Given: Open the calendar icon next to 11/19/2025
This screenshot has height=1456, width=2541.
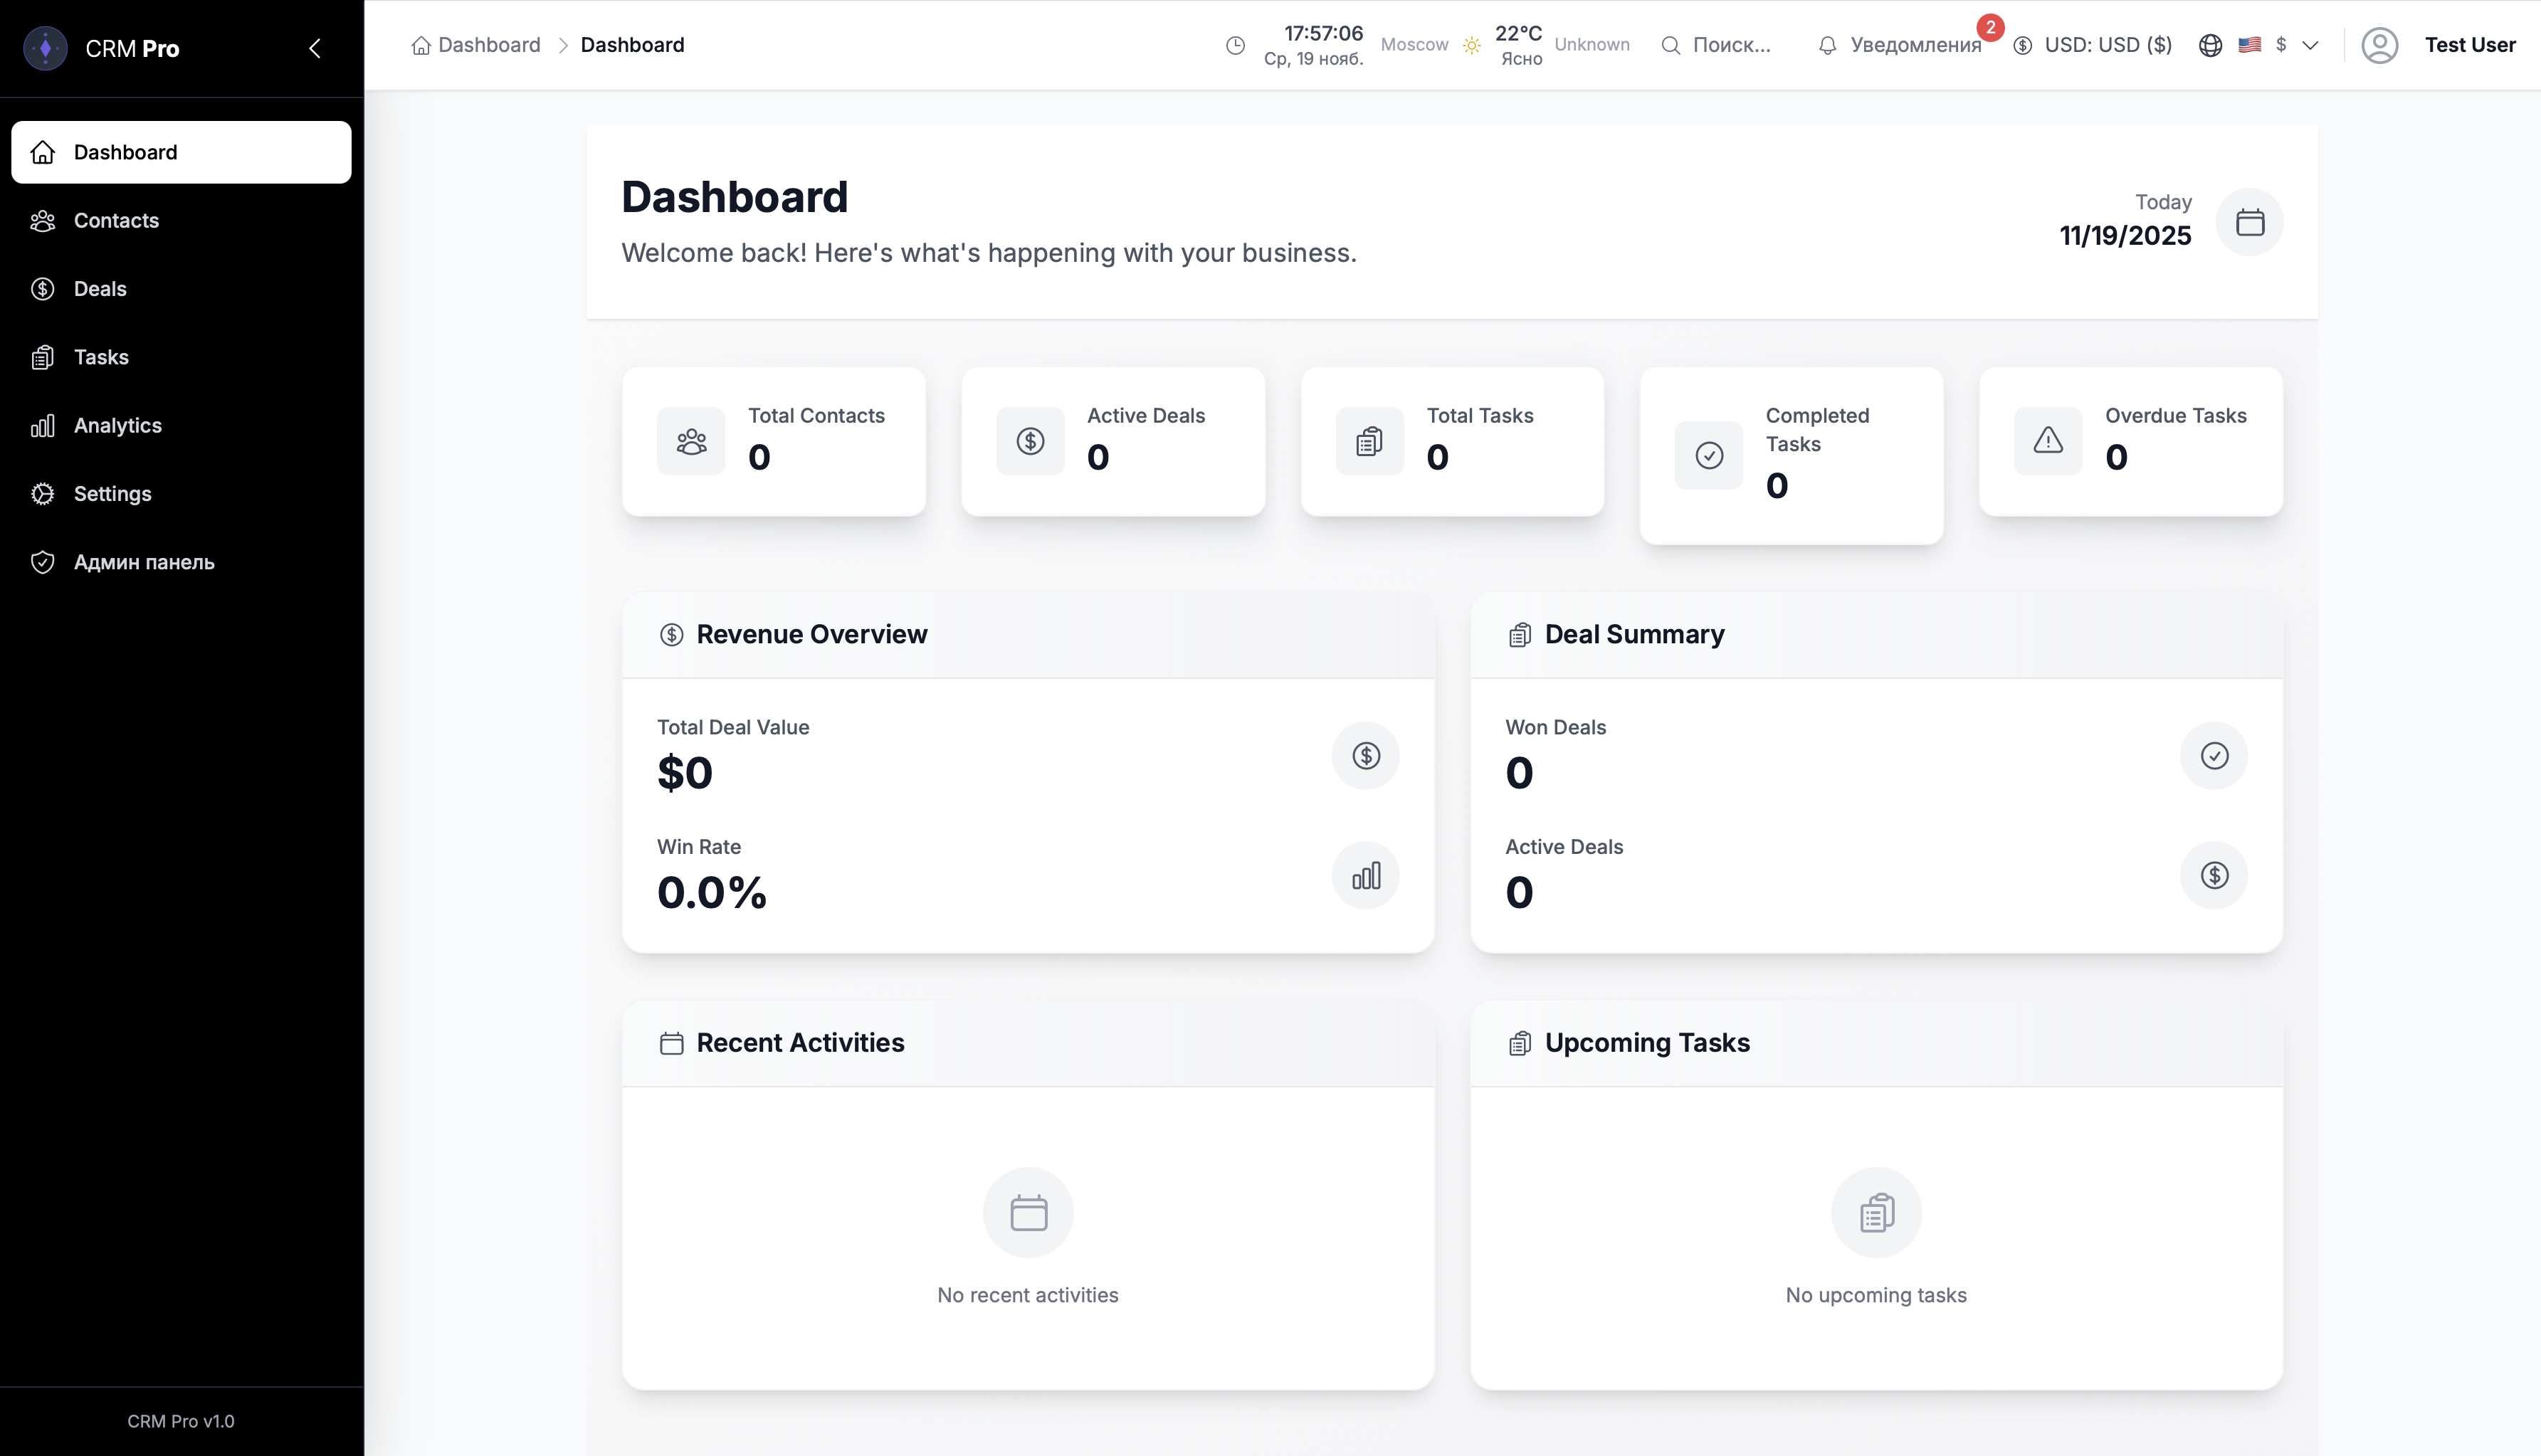Looking at the screenshot, I should (2250, 221).
